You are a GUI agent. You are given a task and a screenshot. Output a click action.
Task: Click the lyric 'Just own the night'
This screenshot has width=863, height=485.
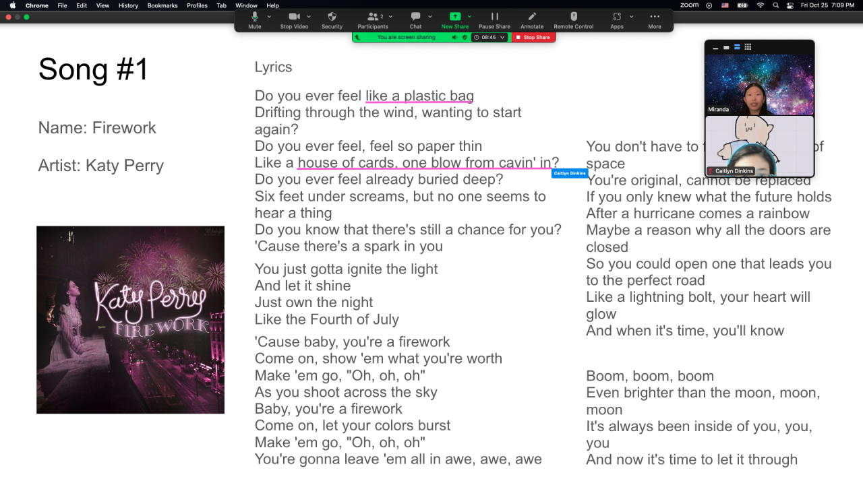314,302
